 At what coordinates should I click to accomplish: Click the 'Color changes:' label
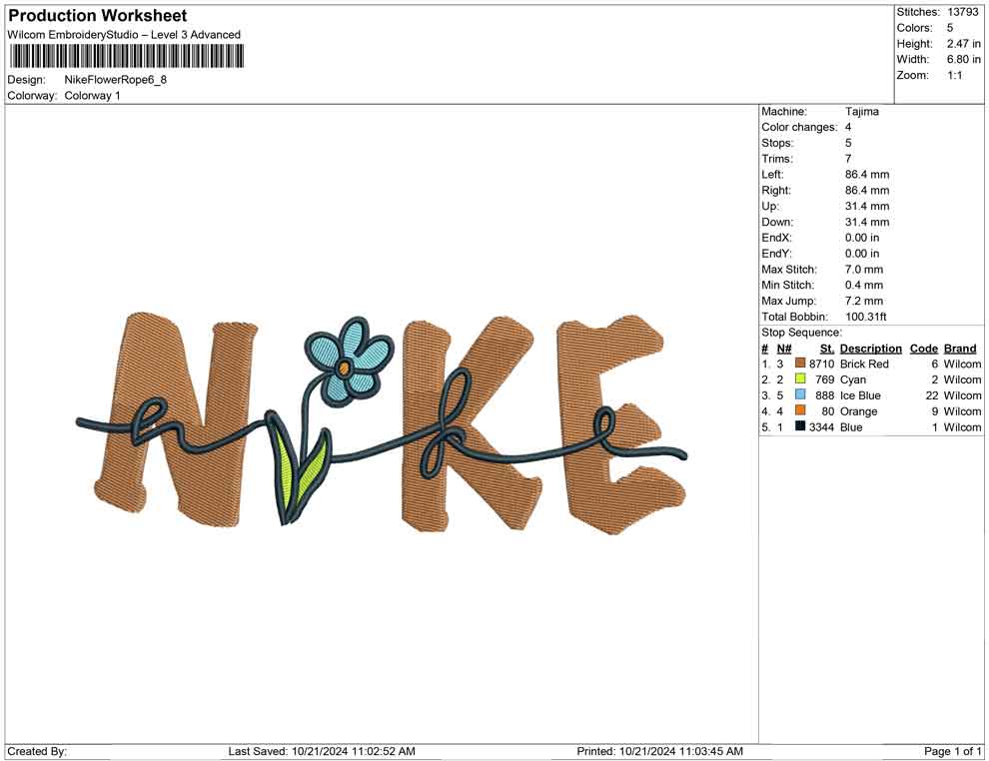pyautogui.click(x=799, y=128)
